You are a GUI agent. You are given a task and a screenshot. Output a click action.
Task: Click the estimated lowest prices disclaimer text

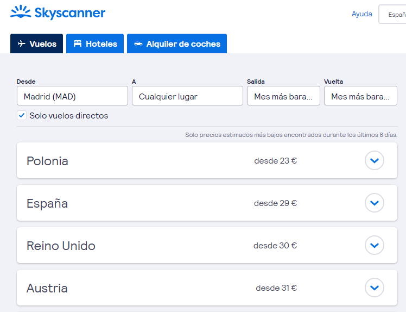tap(291, 135)
